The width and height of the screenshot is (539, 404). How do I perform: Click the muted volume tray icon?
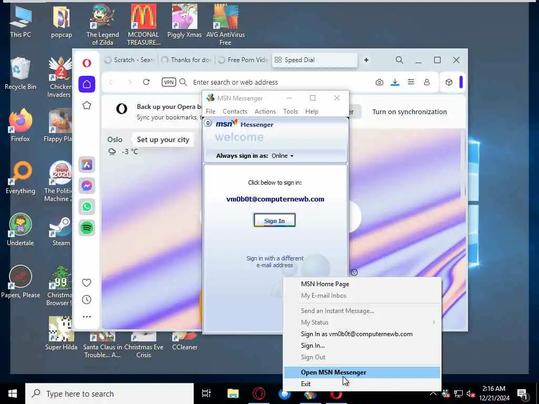tap(471, 393)
